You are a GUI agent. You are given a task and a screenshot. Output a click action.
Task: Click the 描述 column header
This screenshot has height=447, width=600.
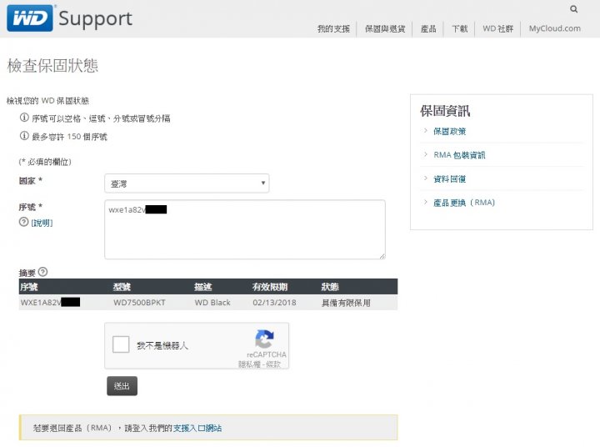point(202,287)
